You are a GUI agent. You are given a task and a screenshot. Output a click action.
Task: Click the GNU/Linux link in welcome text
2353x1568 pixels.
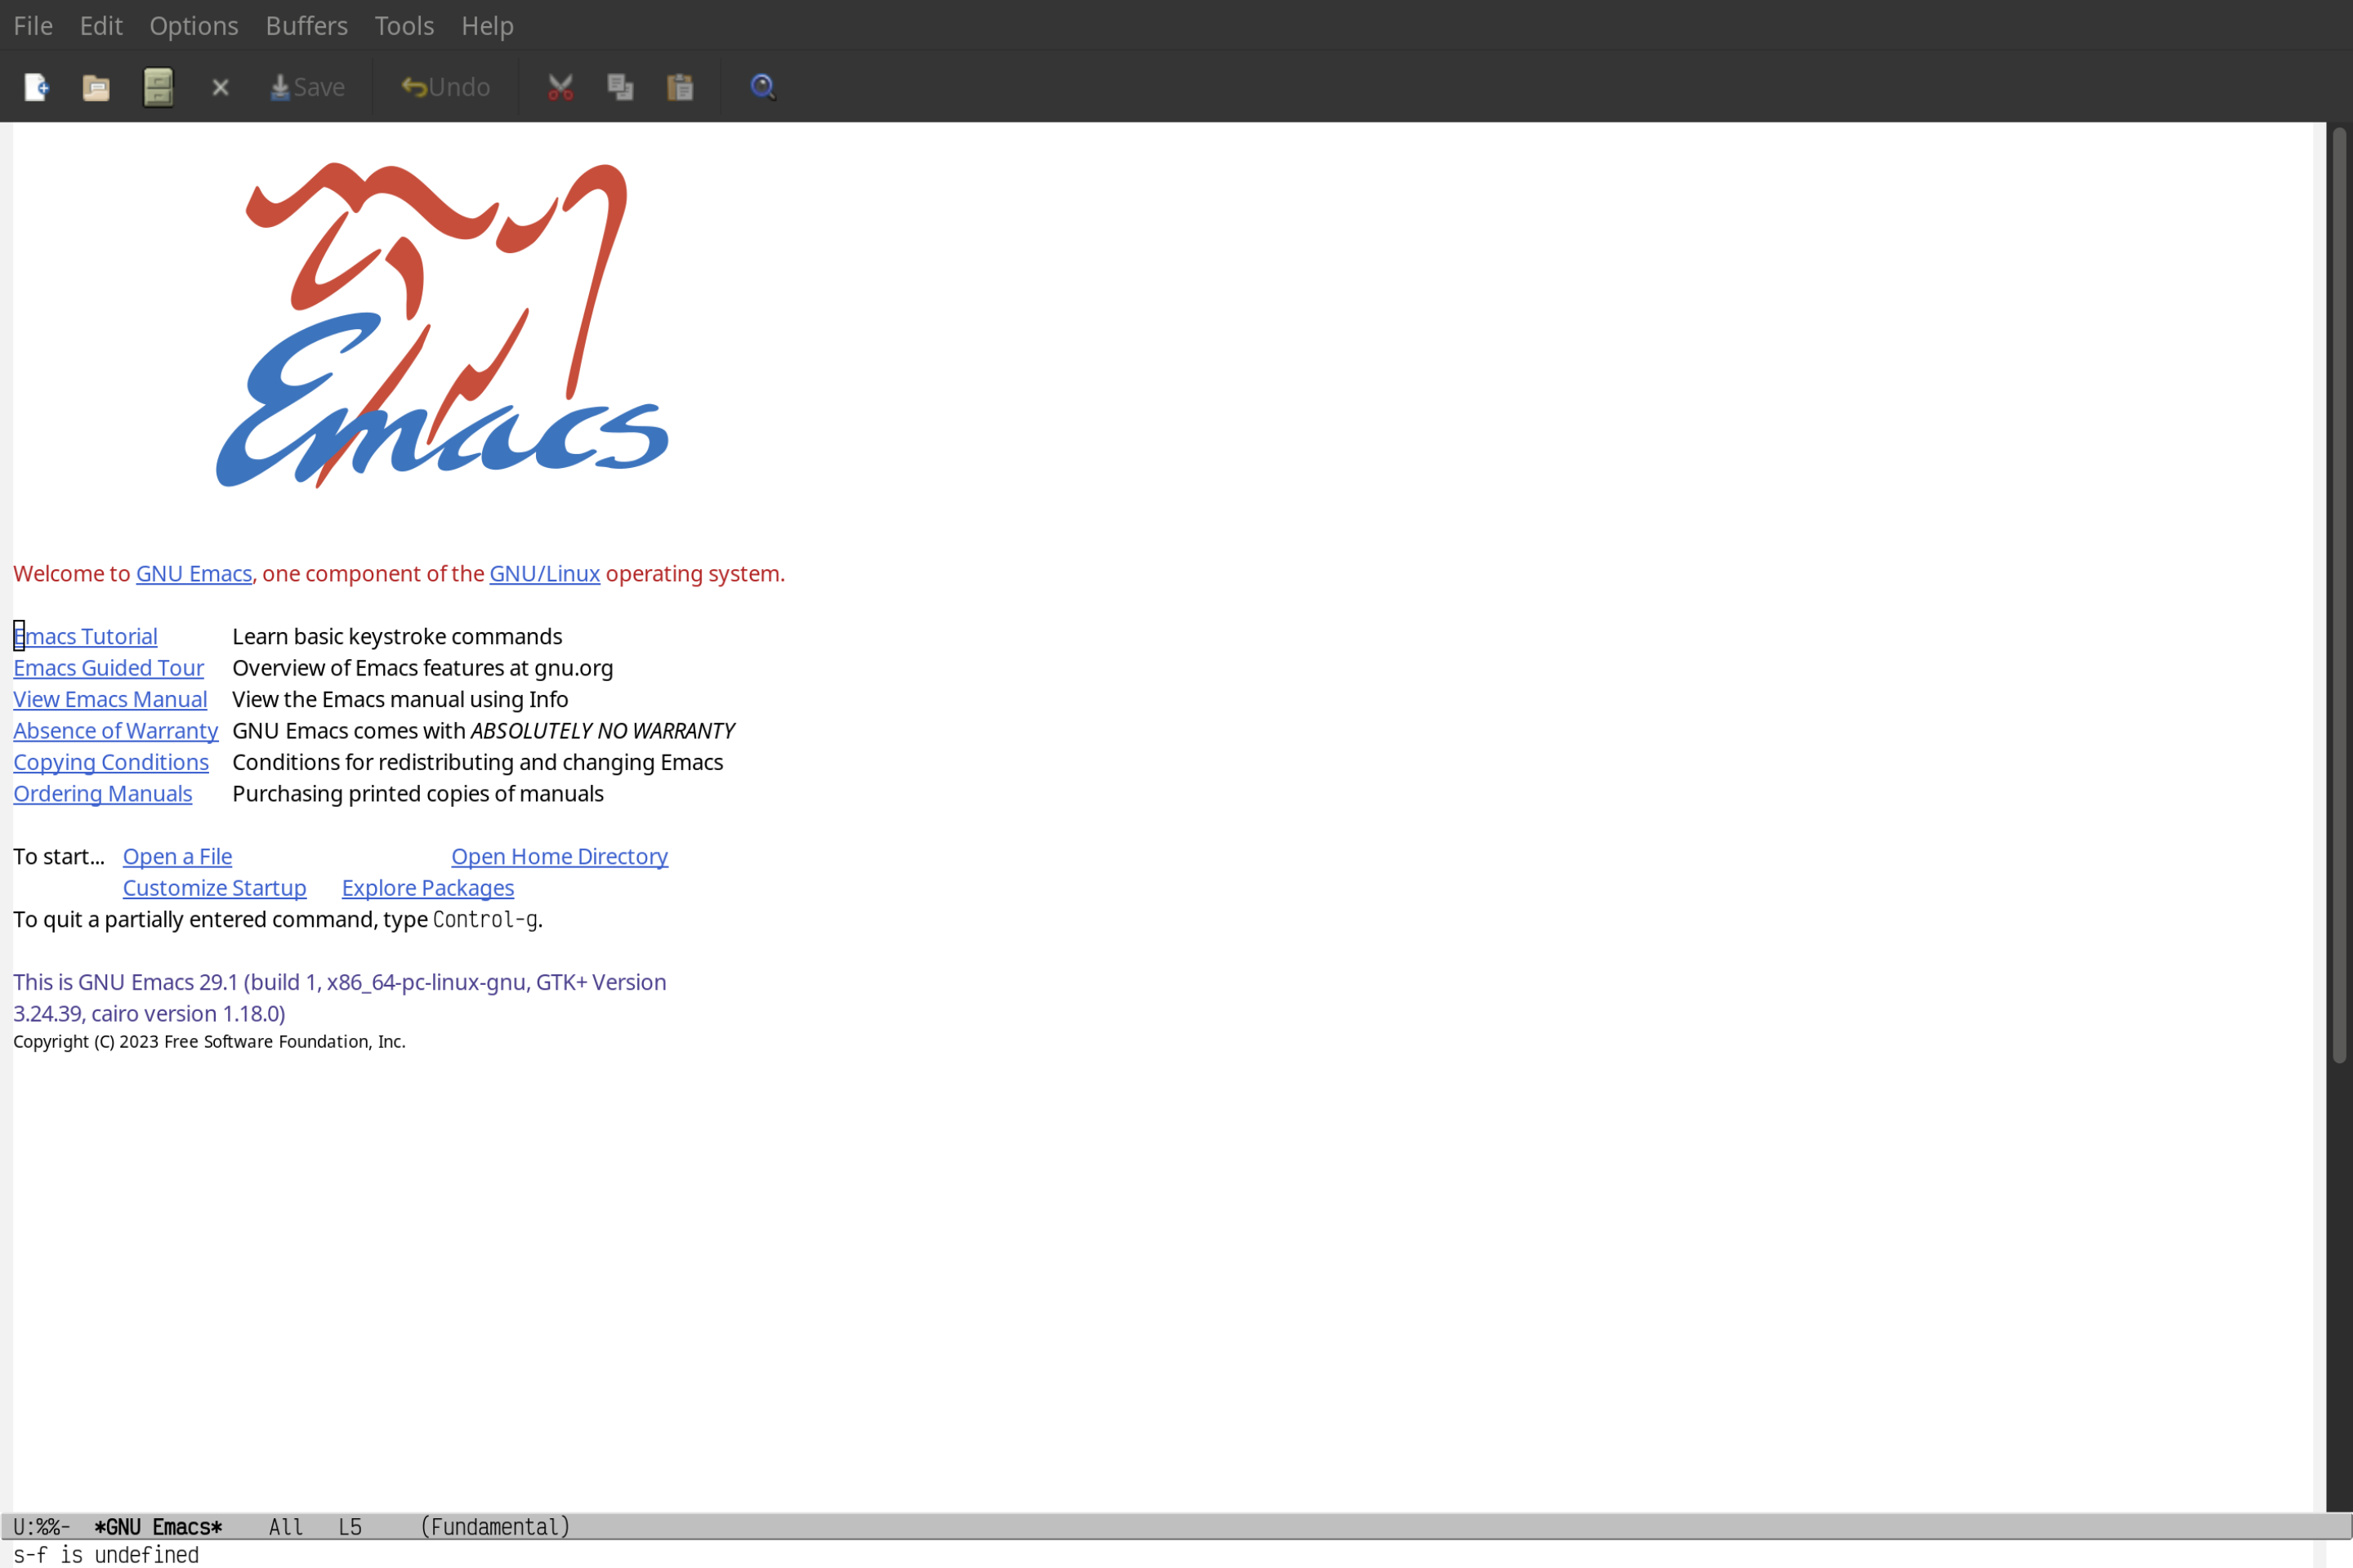(x=542, y=574)
